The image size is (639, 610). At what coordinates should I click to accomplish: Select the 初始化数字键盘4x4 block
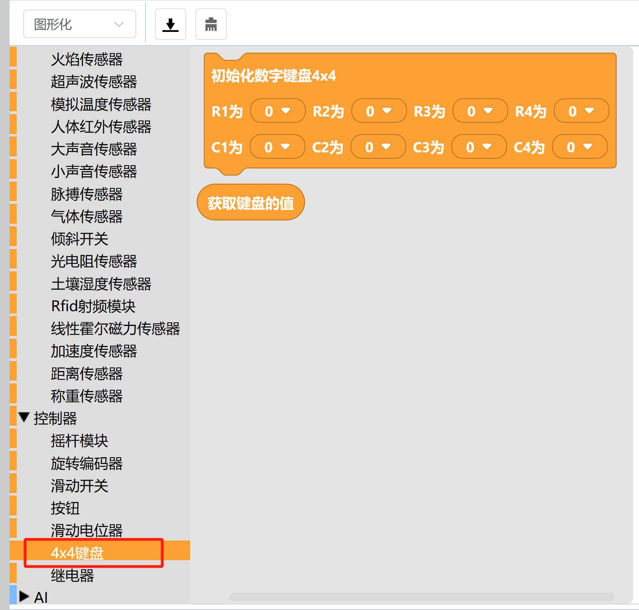click(273, 75)
